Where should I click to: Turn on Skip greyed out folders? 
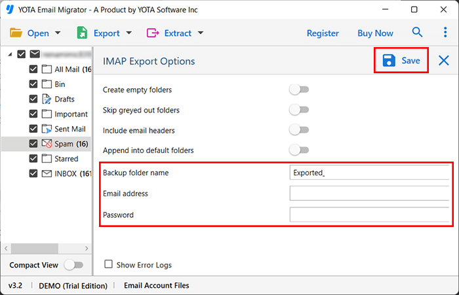pyautogui.click(x=299, y=110)
